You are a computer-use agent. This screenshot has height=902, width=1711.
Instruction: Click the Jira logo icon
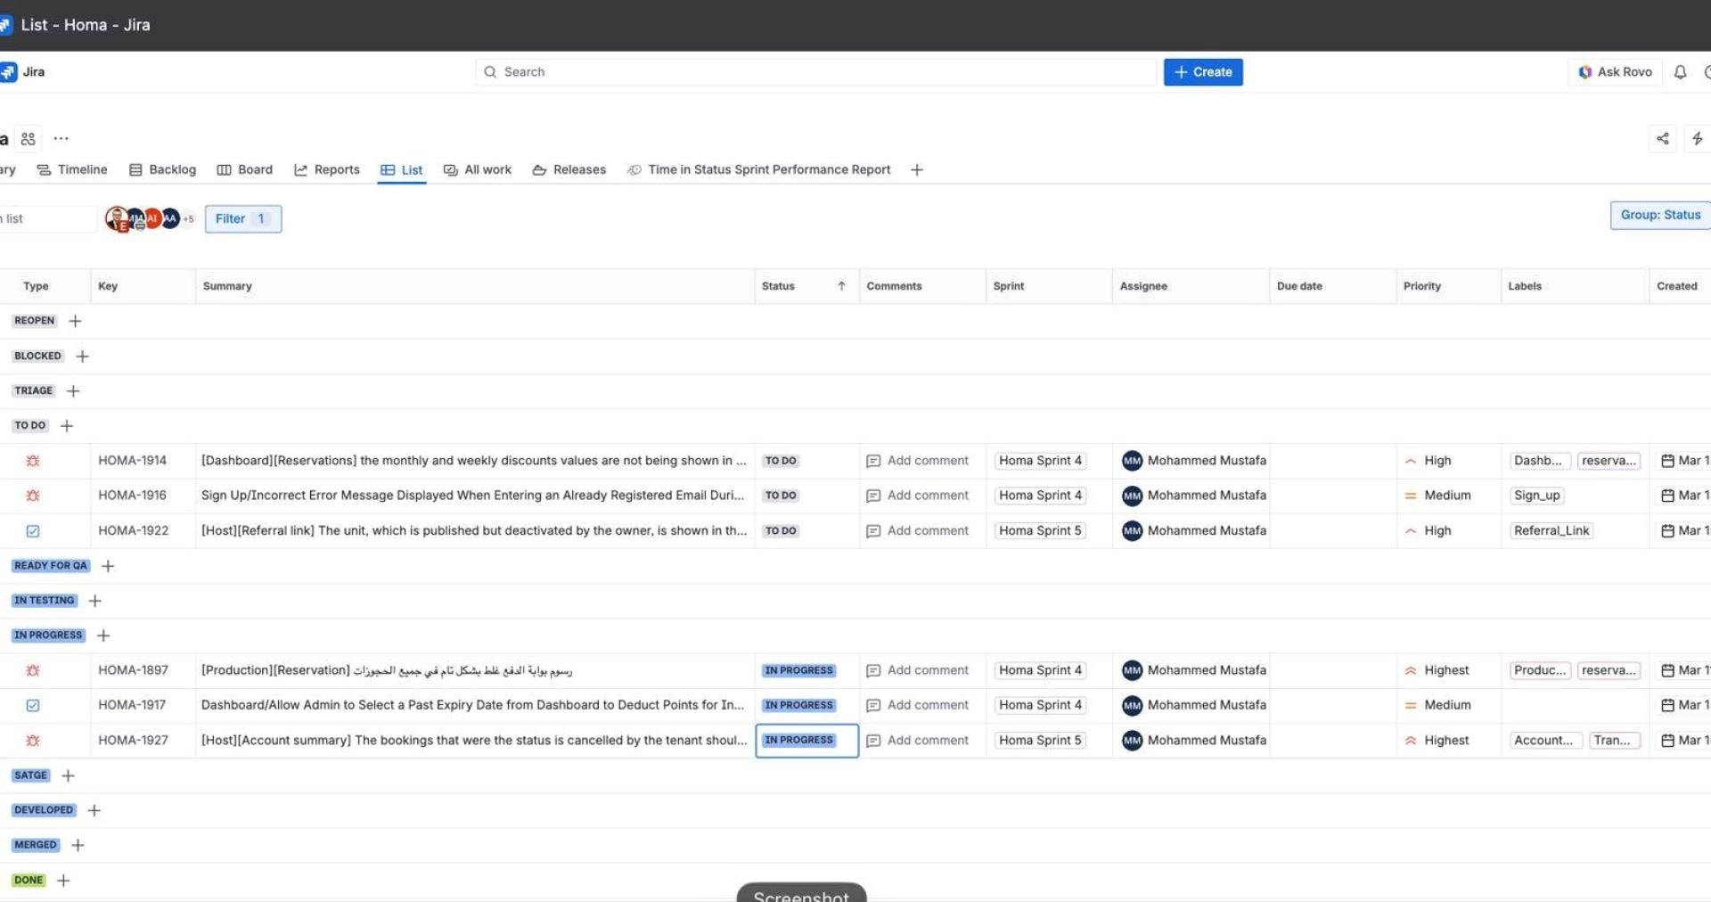coord(8,72)
